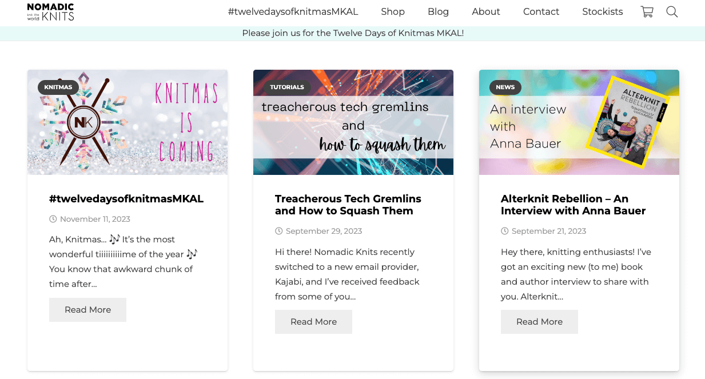Go to the Blog menu item

438,11
